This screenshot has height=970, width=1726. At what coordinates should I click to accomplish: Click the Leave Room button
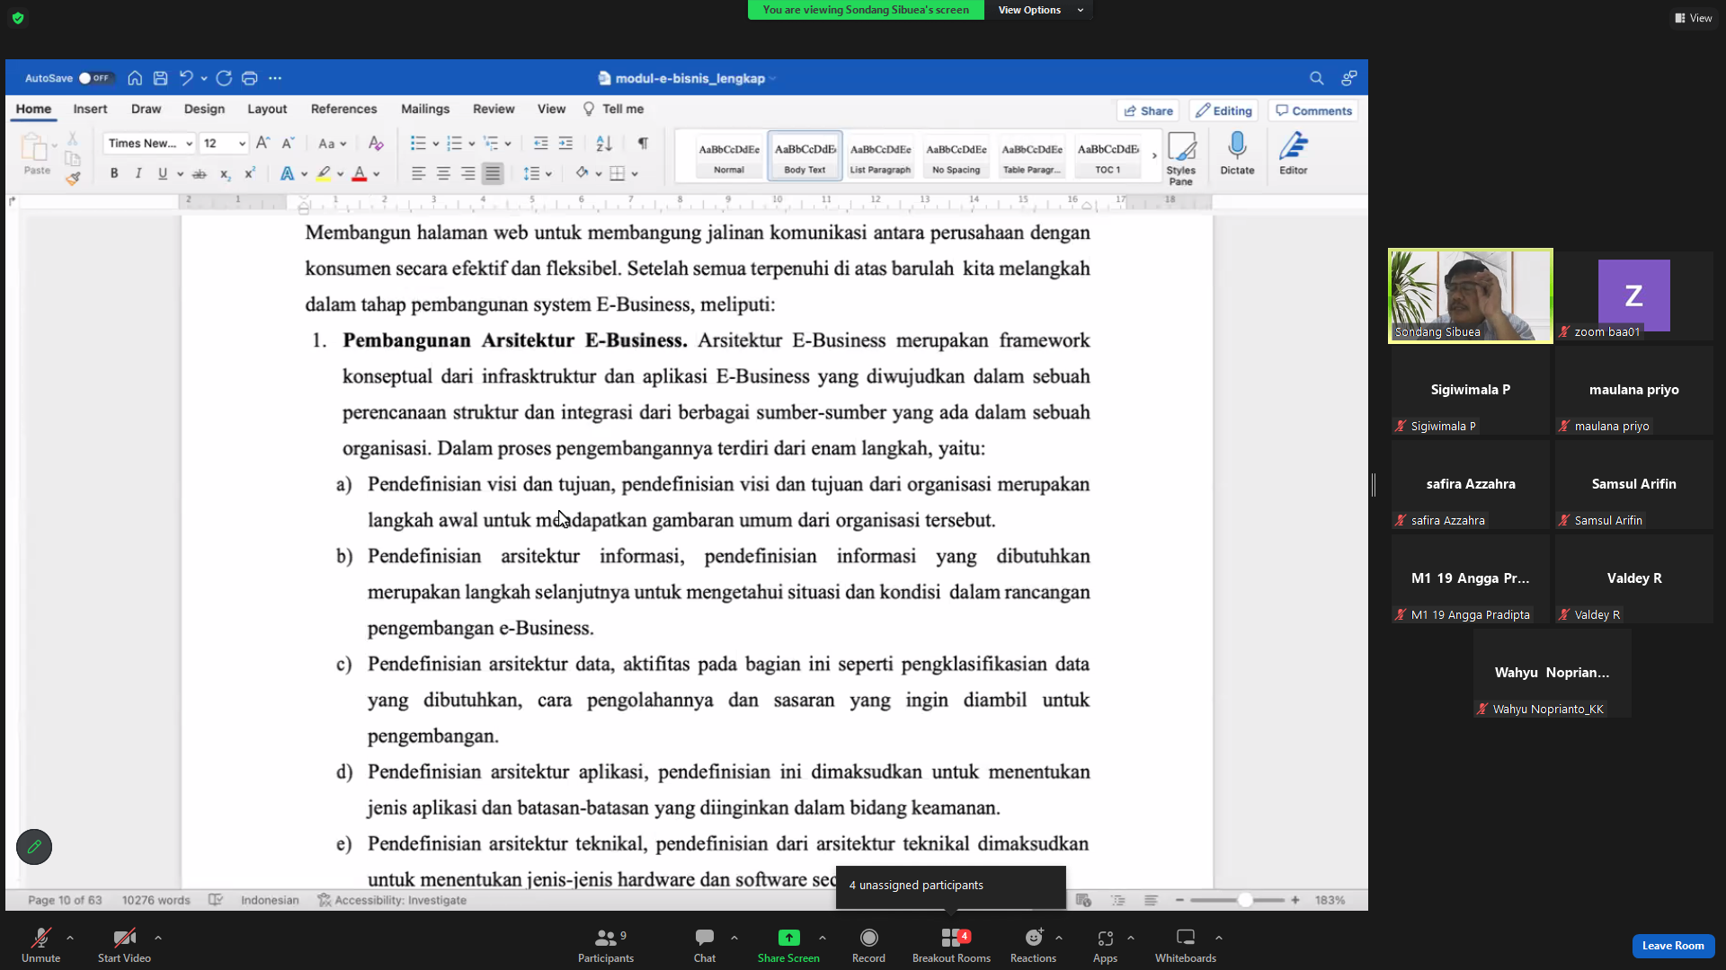click(x=1673, y=945)
